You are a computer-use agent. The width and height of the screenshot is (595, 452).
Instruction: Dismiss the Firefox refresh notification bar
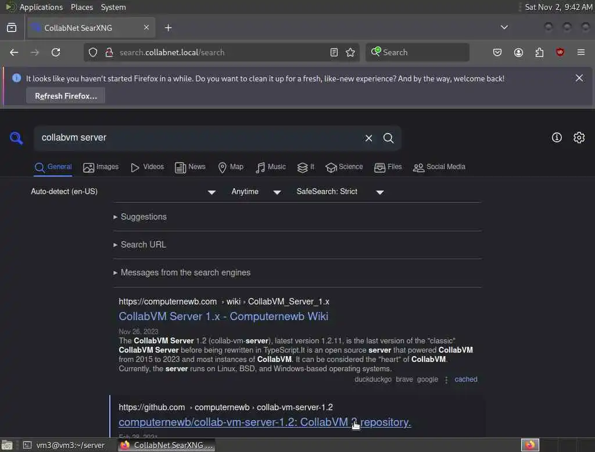coord(579,78)
